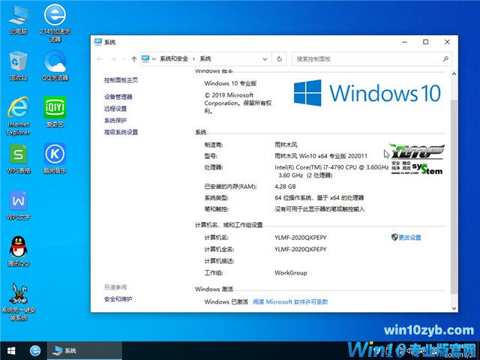Open the Recycle Bin desktop icon
The image size is (480, 360).
[x=18, y=67]
